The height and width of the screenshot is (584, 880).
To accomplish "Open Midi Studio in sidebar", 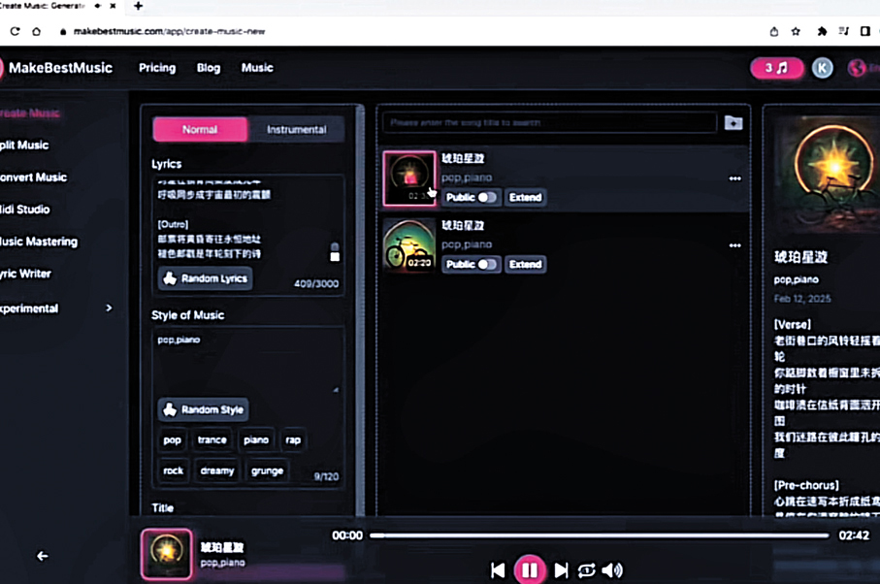I will click(25, 210).
